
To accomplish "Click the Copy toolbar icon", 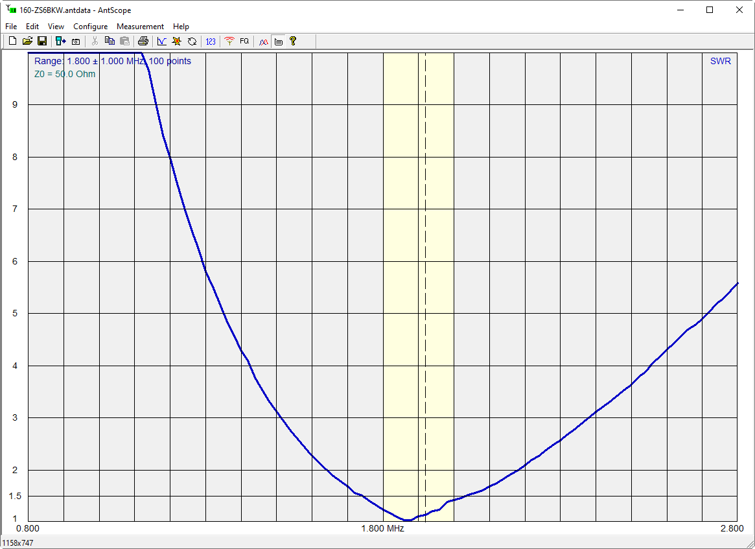I will coord(110,41).
